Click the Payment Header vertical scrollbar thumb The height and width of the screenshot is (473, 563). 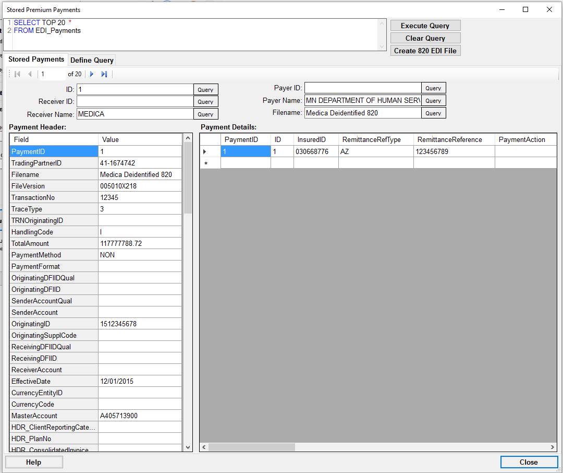[x=188, y=178]
